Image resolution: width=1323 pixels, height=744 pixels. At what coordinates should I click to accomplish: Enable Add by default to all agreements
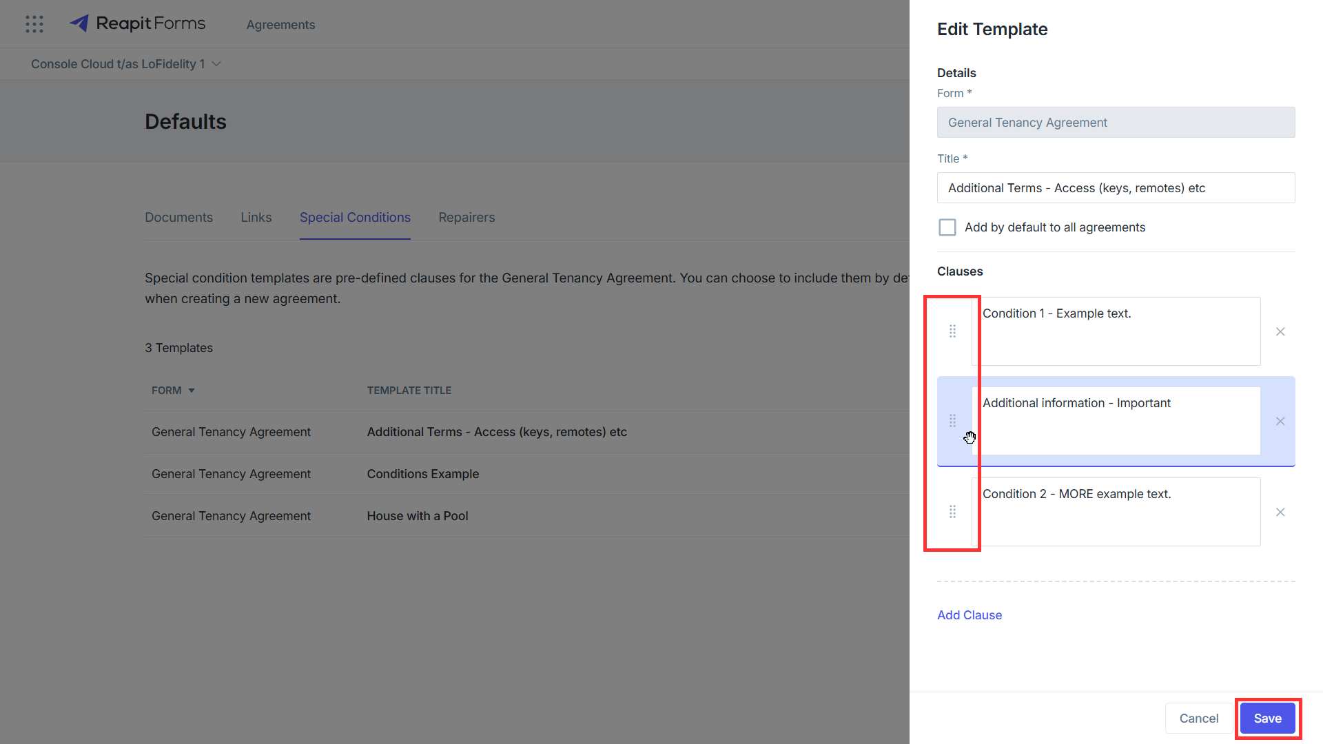tap(947, 227)
